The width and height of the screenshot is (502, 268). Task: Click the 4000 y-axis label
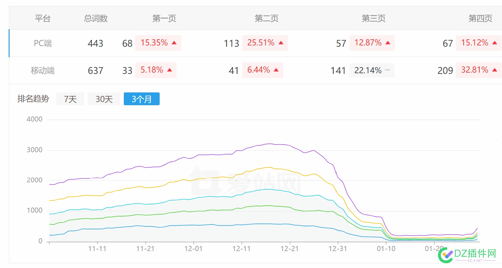click(35, 119)
